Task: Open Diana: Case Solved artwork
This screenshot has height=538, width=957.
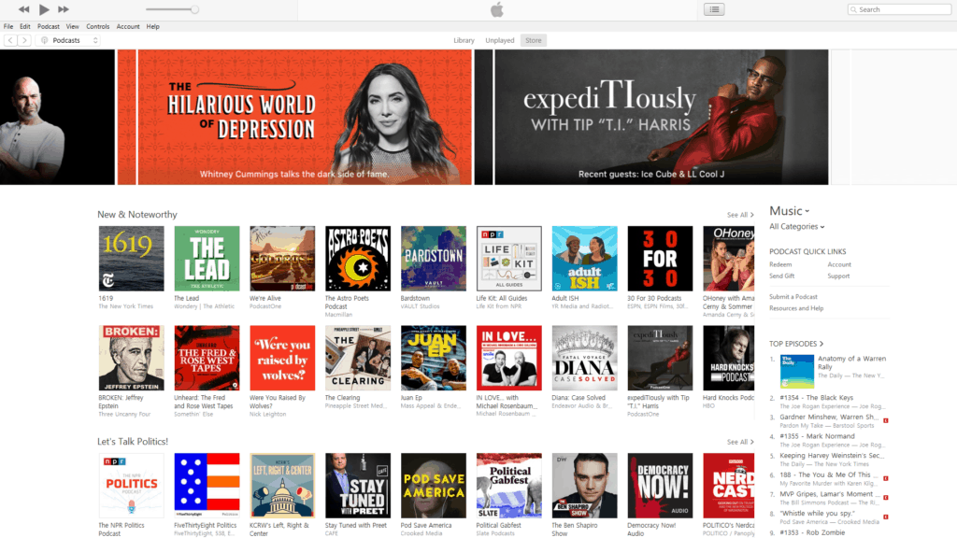Action: coord(585,358)
